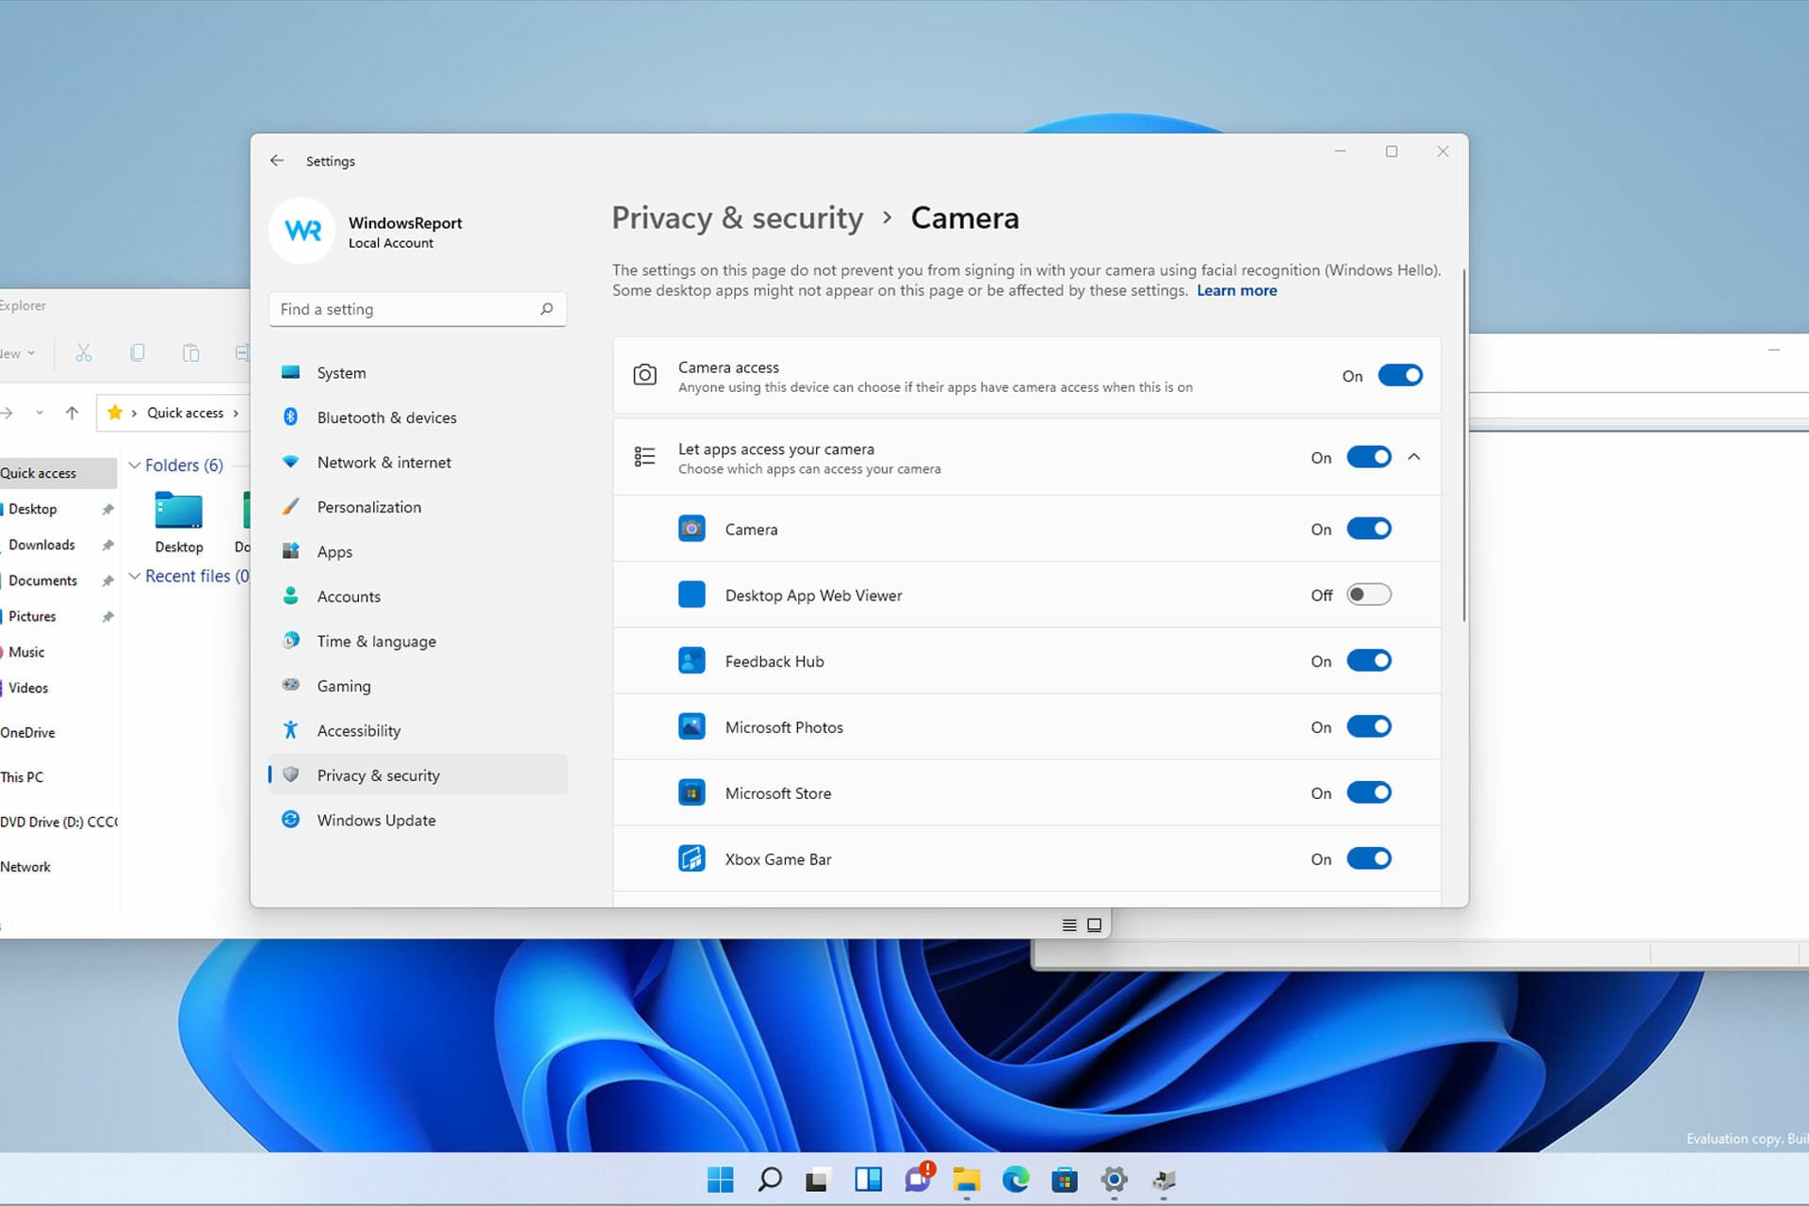Click the Feedback Hub app icon
Screen dimensions: 1809x1206
coord(692,660)
